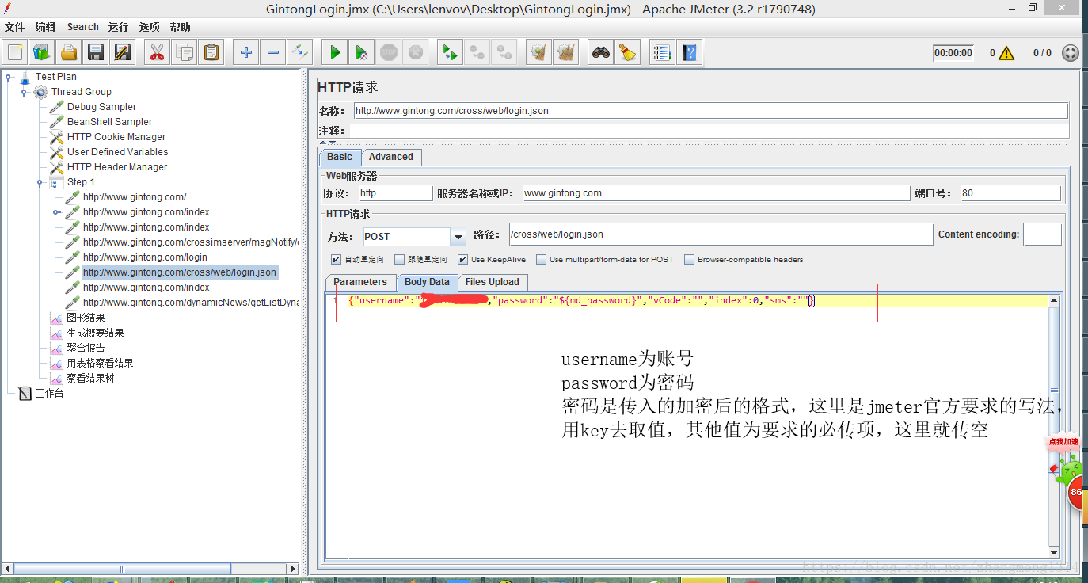Image resolution: width=1088 pixels, height=583 pixels.
Task: Select the 工作台 workbench node
Action: coord(49,394)
